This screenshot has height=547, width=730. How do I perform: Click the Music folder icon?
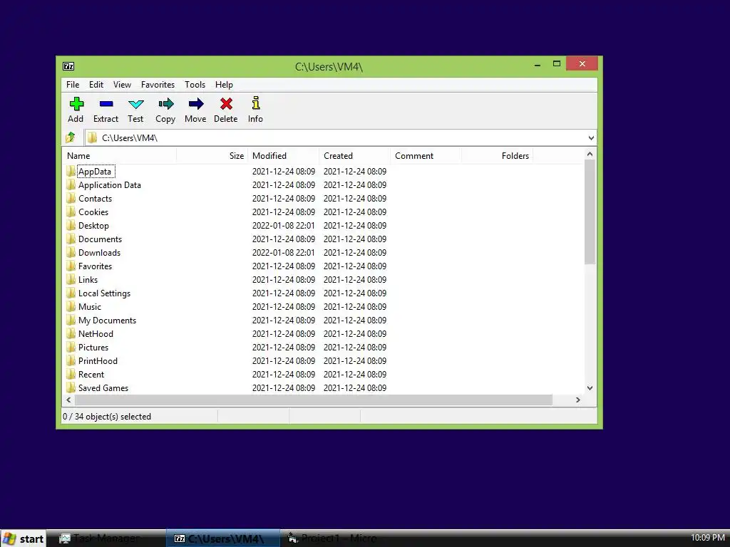pyautogui.click(x=71, y=306)
